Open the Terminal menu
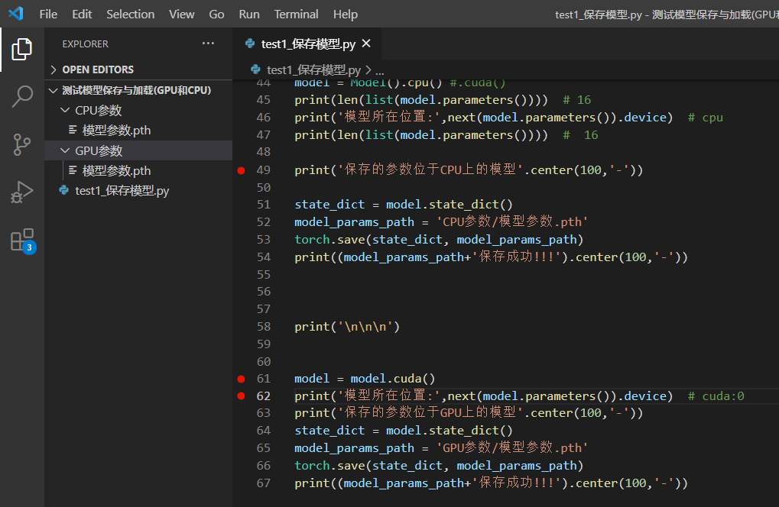Image resolution: width=779 pixels, height=507 pixels. pyautogui.click(x=295, y=14)
